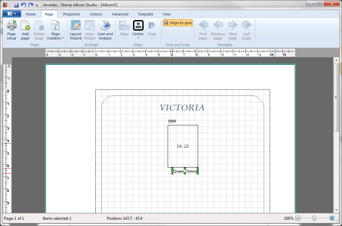
Task: Open the Center alignment menu
Action: (138, 30)
